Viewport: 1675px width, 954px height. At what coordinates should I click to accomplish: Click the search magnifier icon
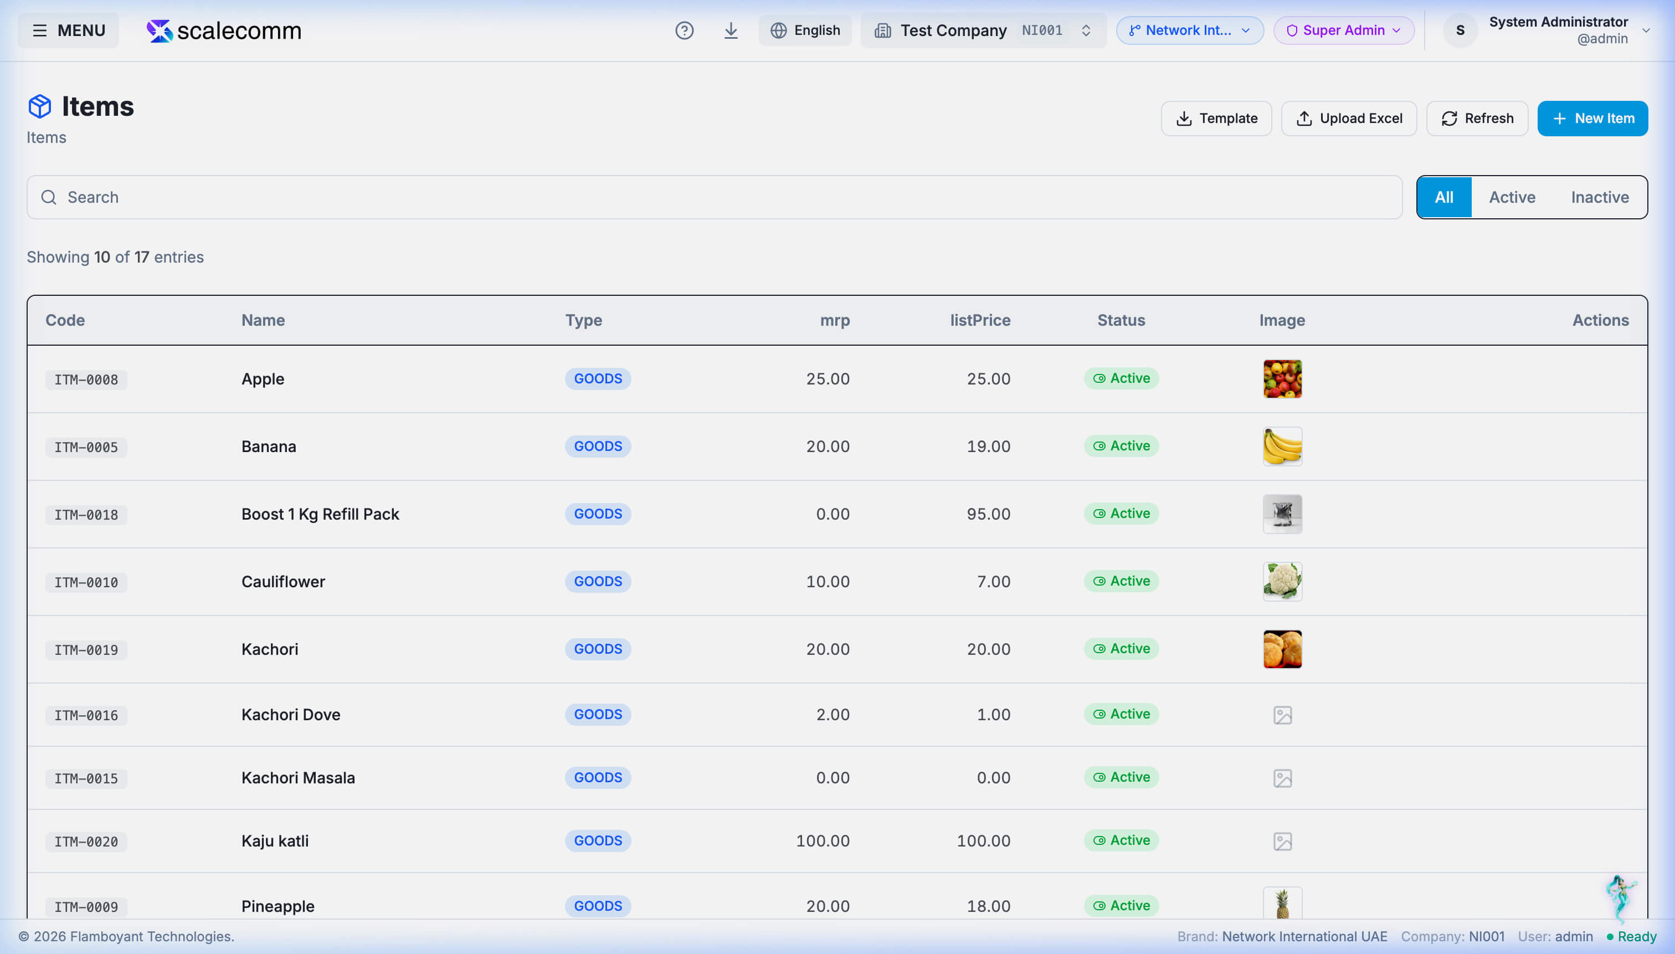click(x=49, y=197)
